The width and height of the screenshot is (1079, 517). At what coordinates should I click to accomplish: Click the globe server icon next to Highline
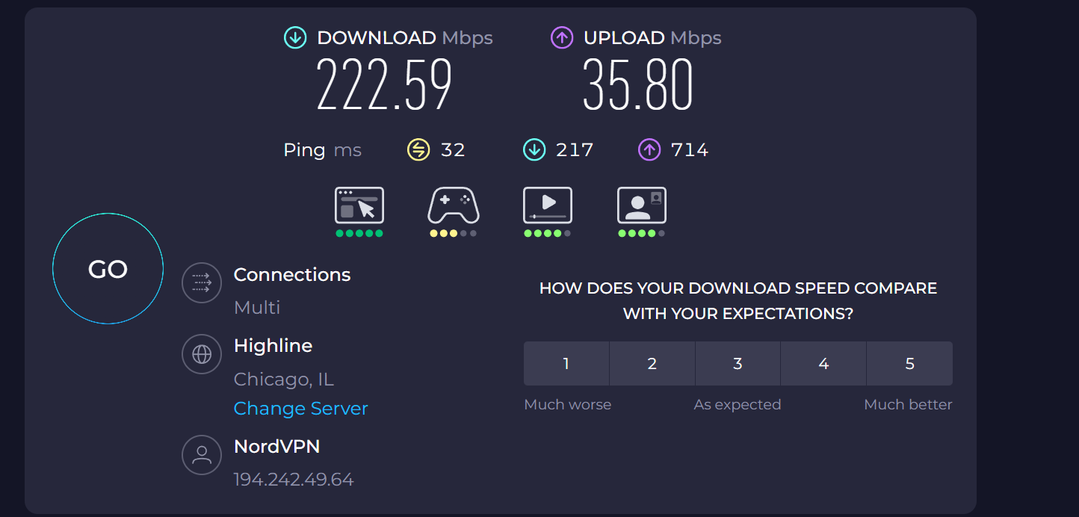(x=202, y=354)
